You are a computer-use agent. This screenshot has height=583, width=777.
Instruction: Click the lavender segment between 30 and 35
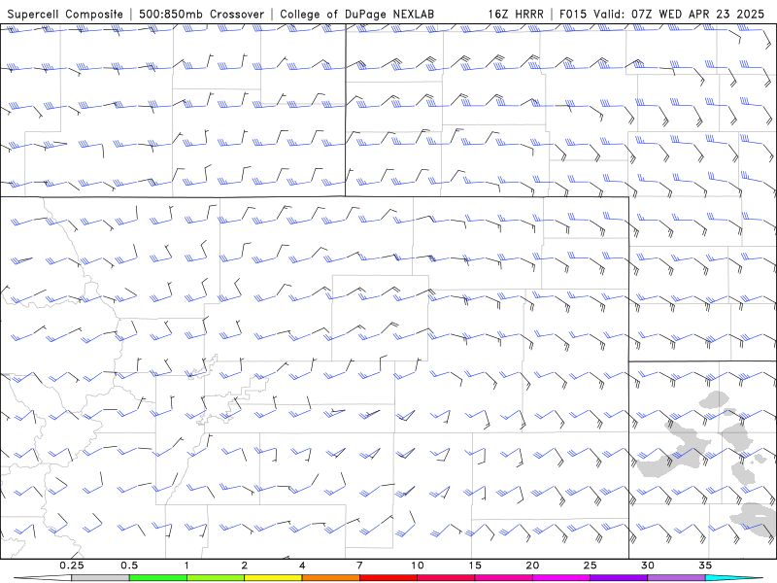[x=676, y=578]
